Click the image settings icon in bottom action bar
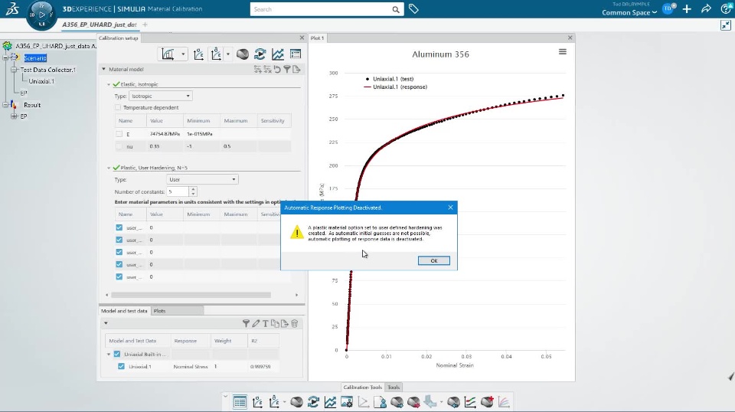The width and height of the screenshot is (735, 412). tap(347, 402)
